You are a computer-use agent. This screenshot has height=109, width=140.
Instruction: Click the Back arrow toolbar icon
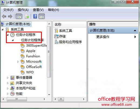4,17
